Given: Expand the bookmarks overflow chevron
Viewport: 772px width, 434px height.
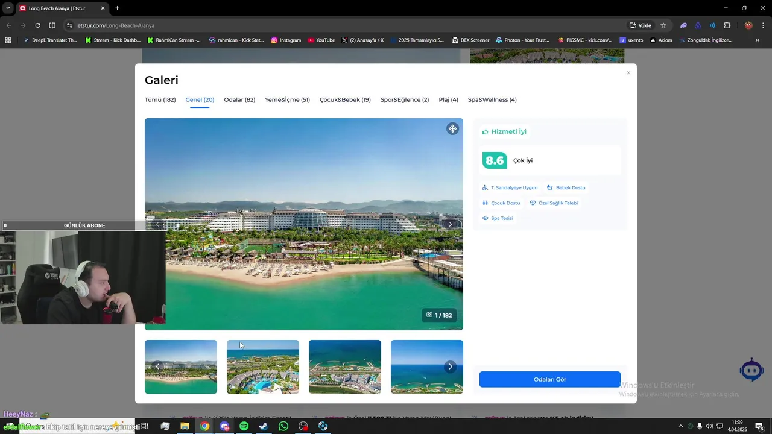Looking at the screenshot, I should tap(758, 40).
